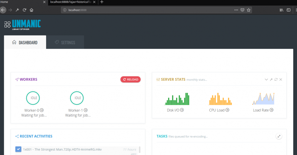Open Load Rate arrow link

coord(271,110)
